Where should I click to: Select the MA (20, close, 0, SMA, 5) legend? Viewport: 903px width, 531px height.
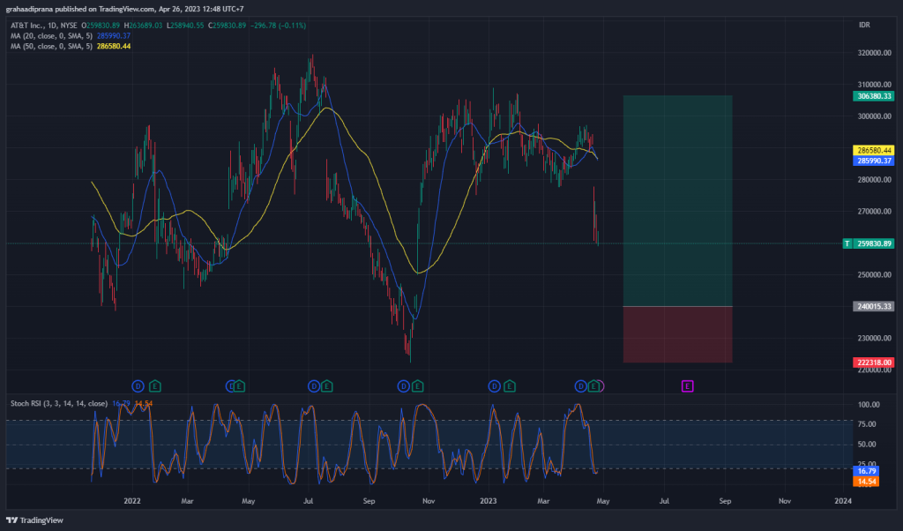[x=51, y=35]
